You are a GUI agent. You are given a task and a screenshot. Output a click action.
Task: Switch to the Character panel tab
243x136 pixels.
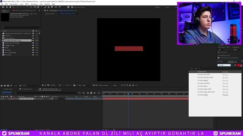(x=231, y=61)
